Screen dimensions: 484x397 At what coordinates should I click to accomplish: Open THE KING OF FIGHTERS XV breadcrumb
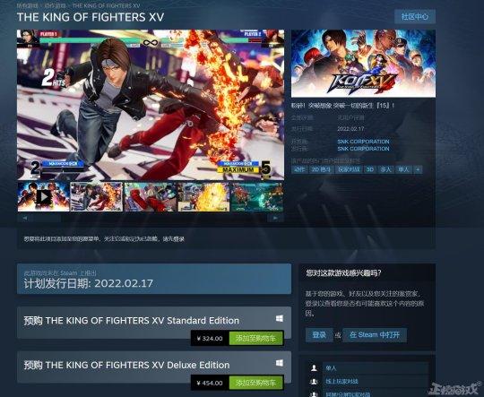tap(106, 6)
